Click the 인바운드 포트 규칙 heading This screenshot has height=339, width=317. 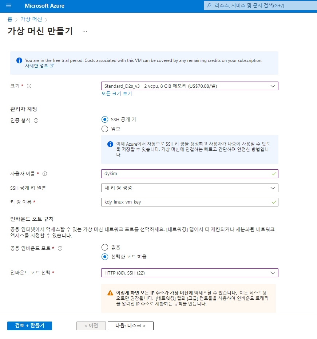32,219
